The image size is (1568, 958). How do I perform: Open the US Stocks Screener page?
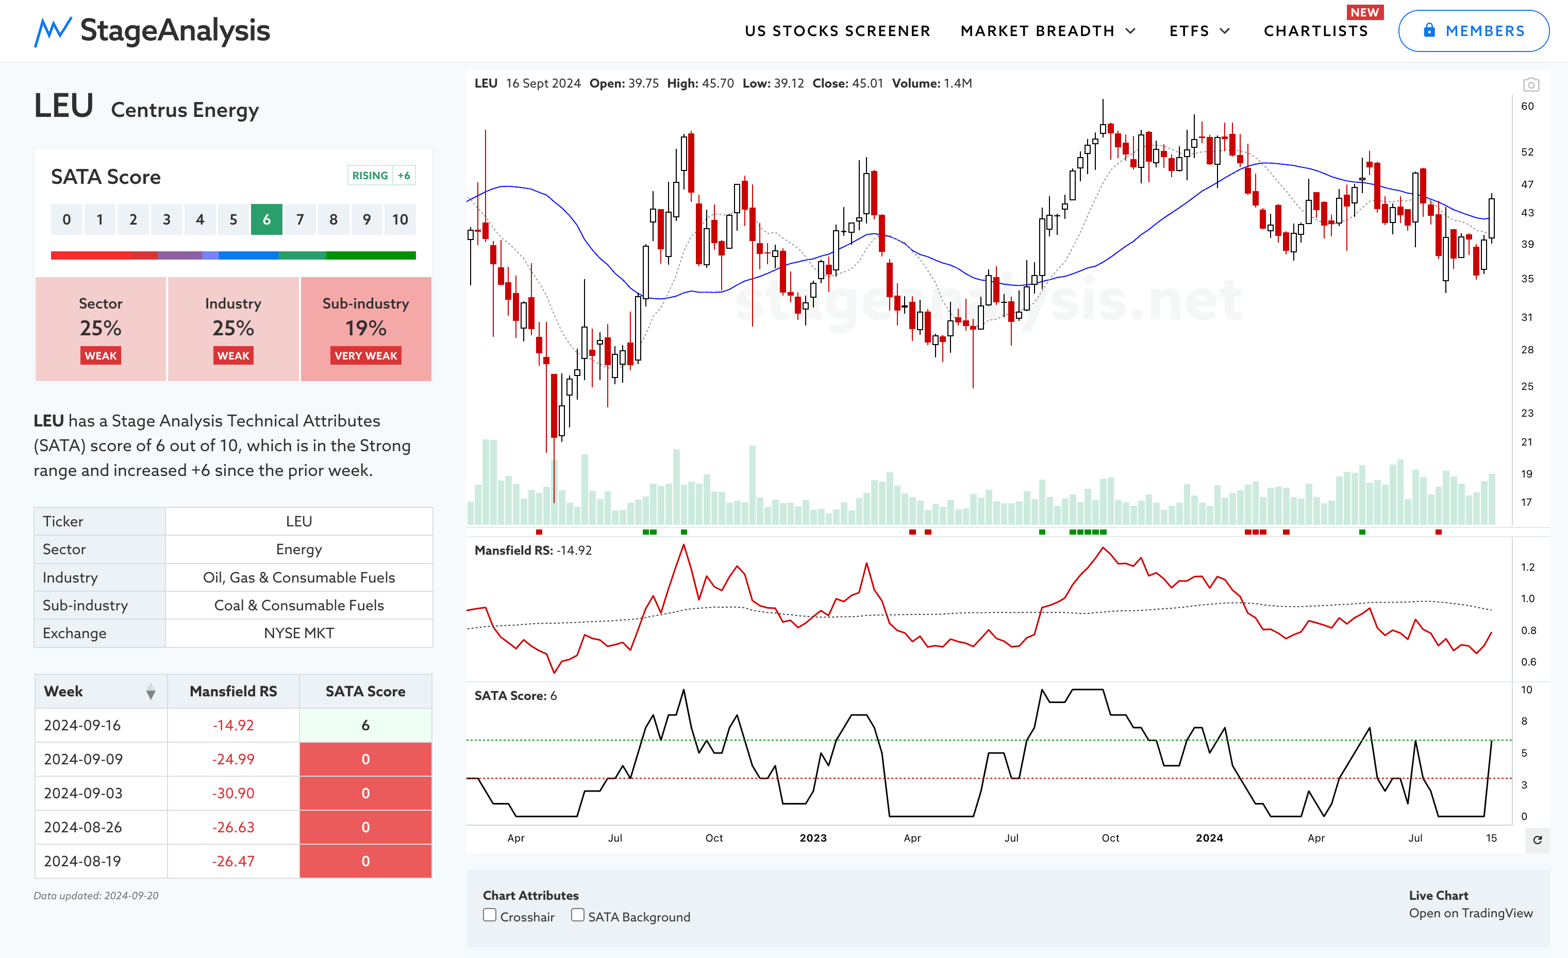[x=838, y=31]
